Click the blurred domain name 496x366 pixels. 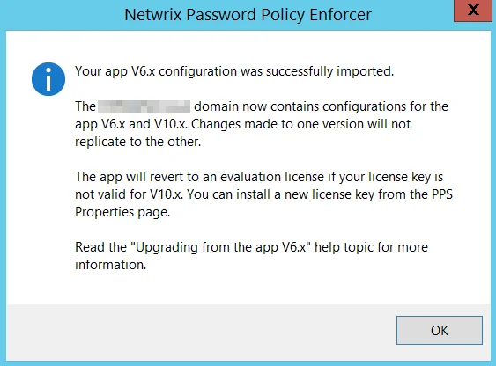coord(144,106)
